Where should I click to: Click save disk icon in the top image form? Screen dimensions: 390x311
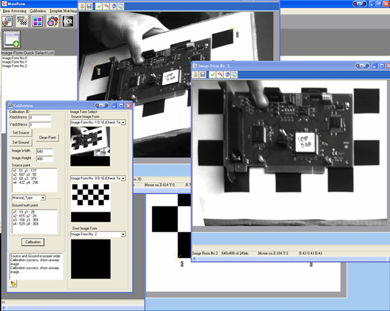pos(89,6)
